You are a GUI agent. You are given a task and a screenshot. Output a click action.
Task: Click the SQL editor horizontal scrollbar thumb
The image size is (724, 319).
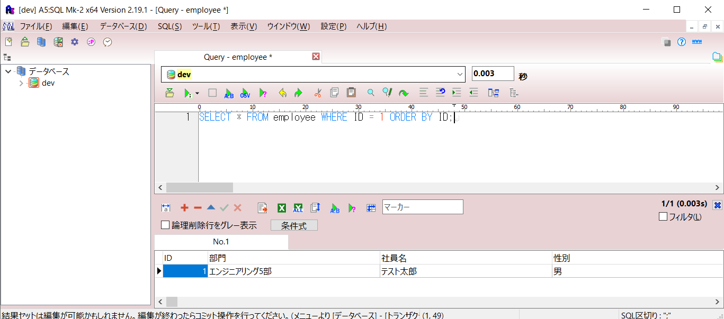point(199,187)
